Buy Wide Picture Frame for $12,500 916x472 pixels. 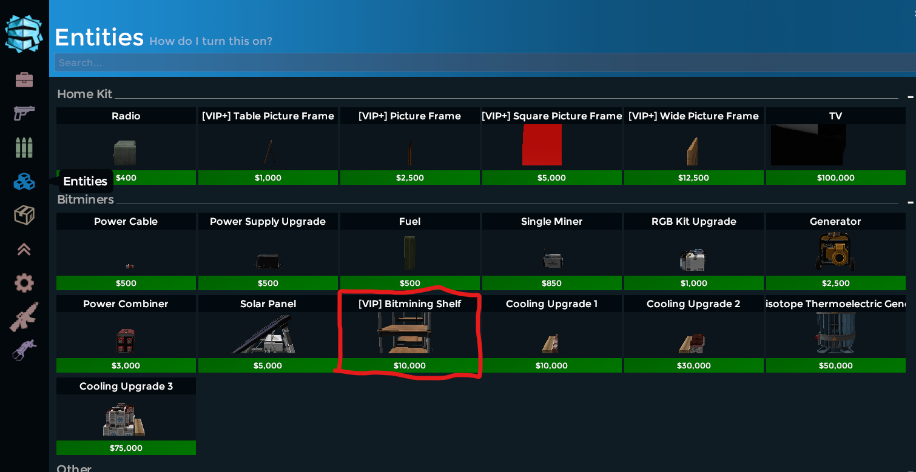694,178
